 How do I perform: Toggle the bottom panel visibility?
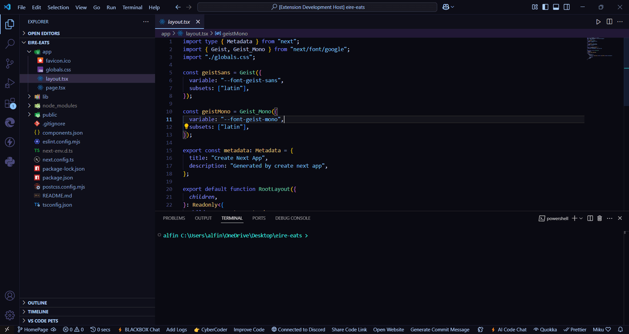click(556, 7)
